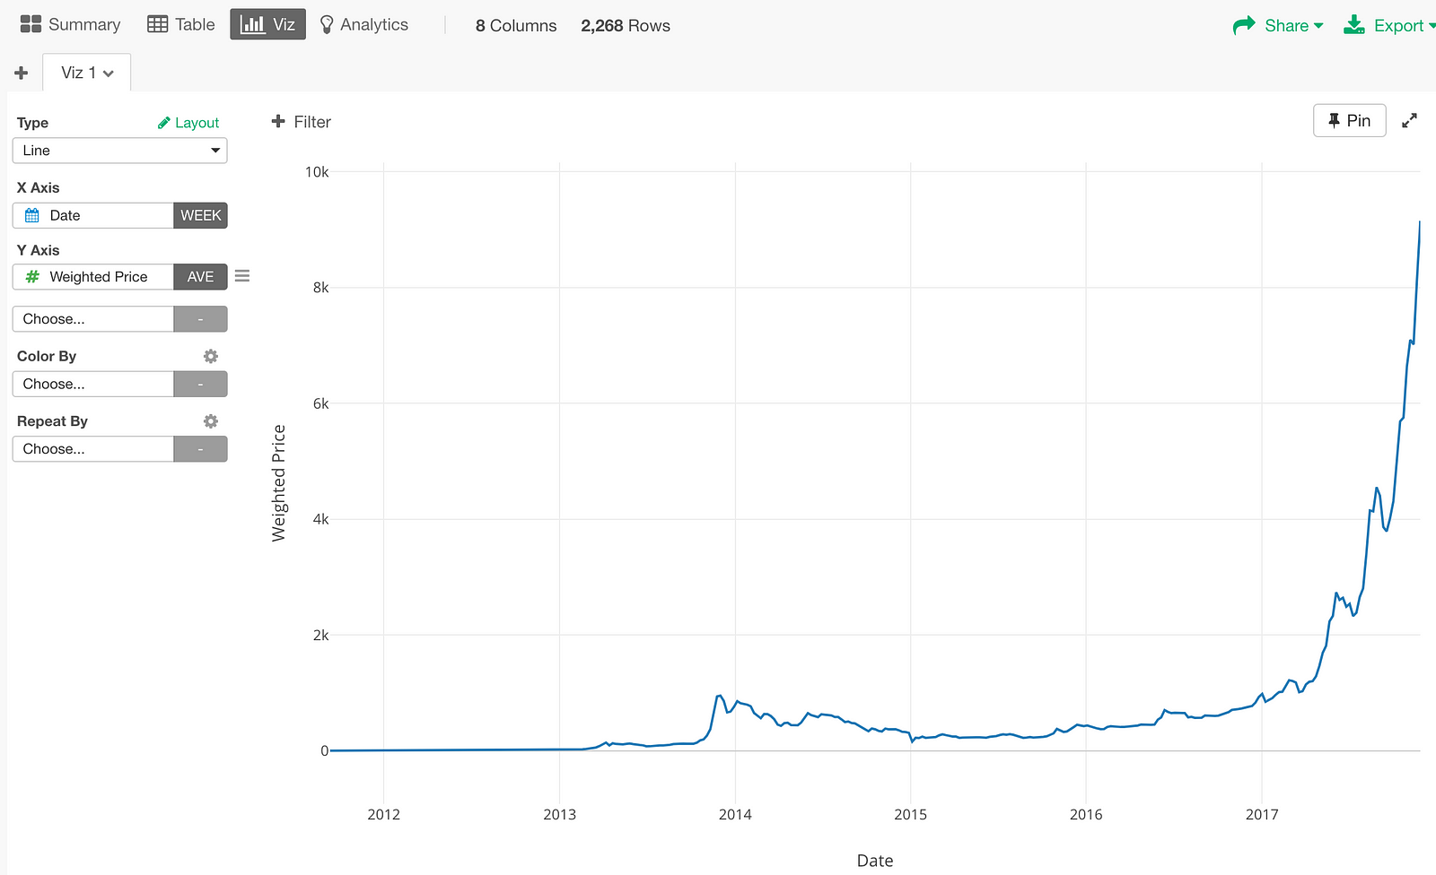Open the Analytics tab

point(364,24)
